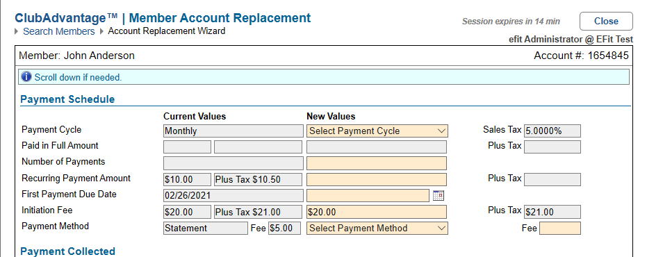The height and width of the screenshot is (257, 647).
Task: Open the Select Payment Method dropdown
Action: (377, 228)
